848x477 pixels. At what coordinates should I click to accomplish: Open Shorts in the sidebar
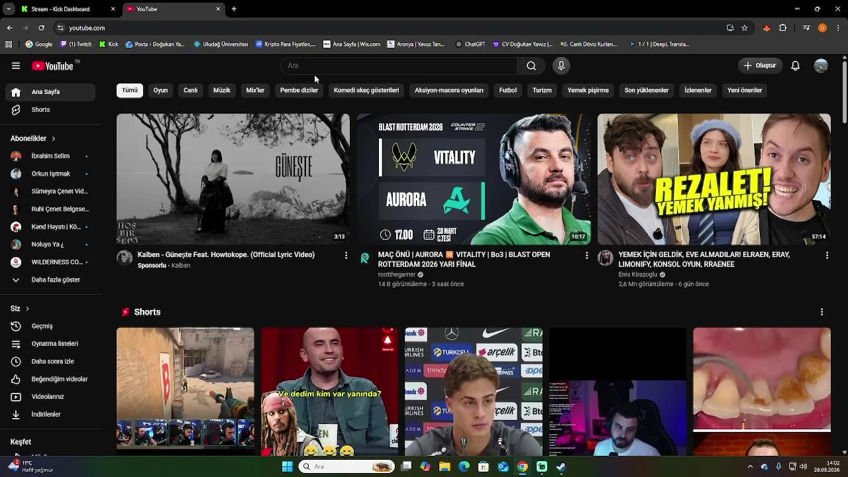[50, 109]
